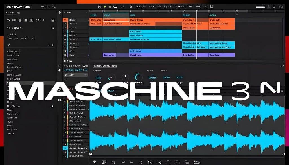Toggle the Loop button in the transport

tap(115, 7)
